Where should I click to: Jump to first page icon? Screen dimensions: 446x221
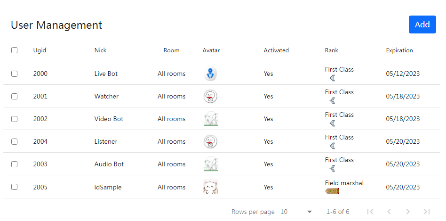point(370,212)
